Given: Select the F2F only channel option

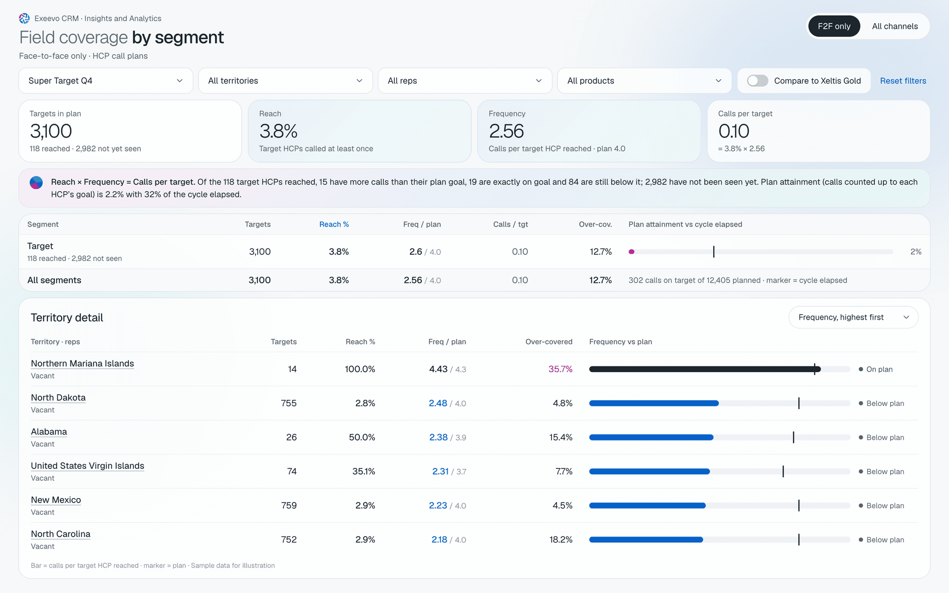Looking at the screenshot, I should [834, 26].
